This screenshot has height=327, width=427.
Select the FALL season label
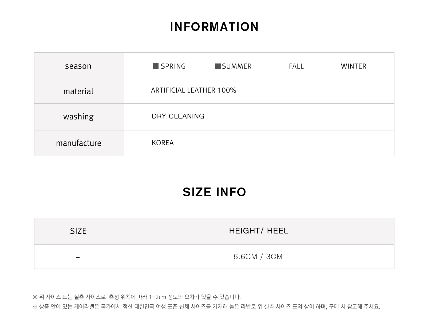(x=296, y=66)
